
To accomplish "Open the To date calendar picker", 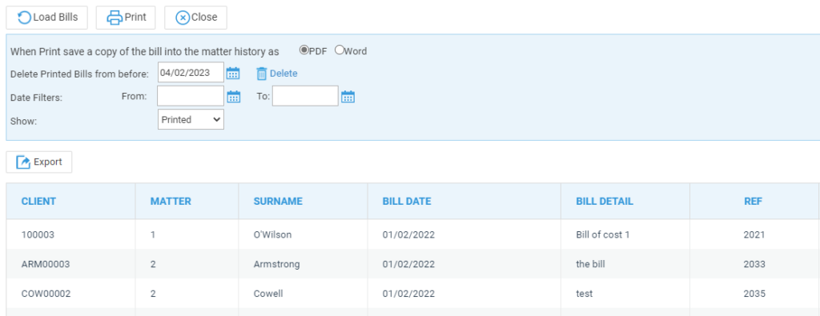I will point(348,97).
